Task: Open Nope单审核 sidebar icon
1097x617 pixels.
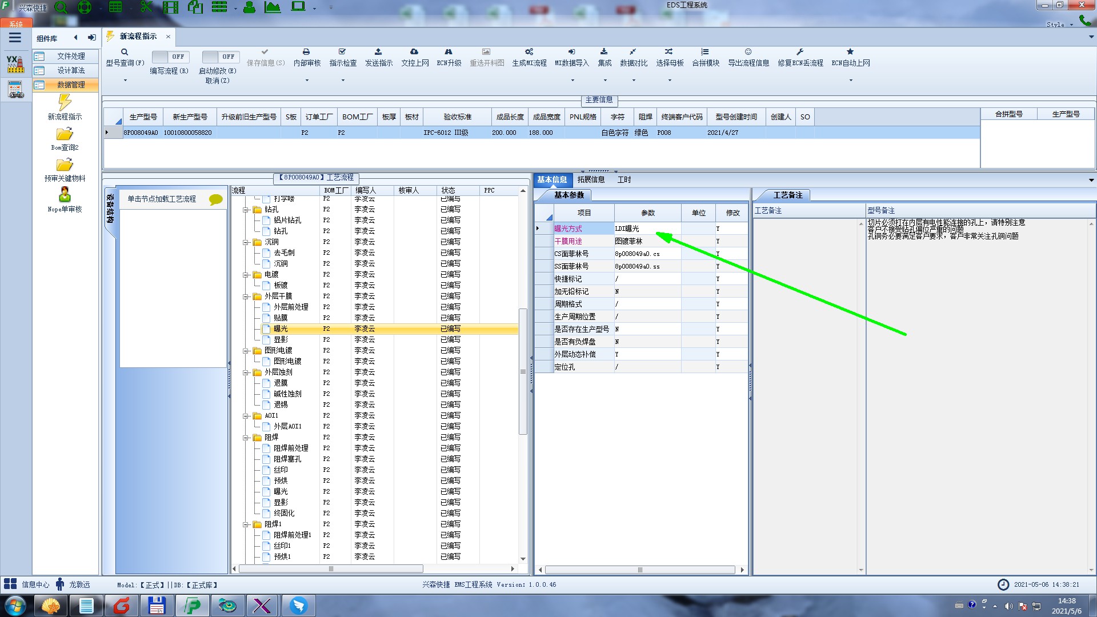Action: point(65,195)
